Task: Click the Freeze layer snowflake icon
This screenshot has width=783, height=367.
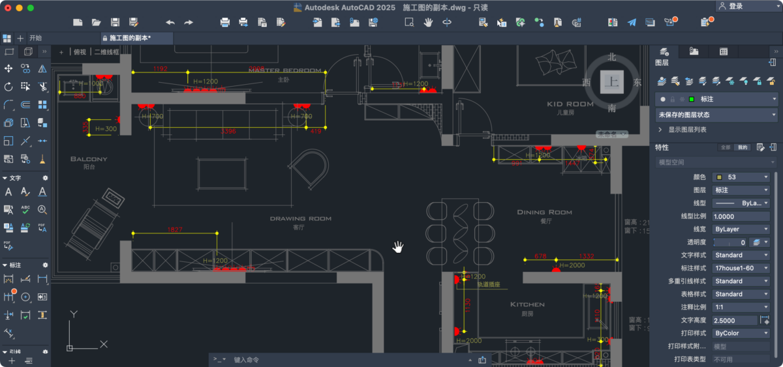Action: tap(730, 81)
